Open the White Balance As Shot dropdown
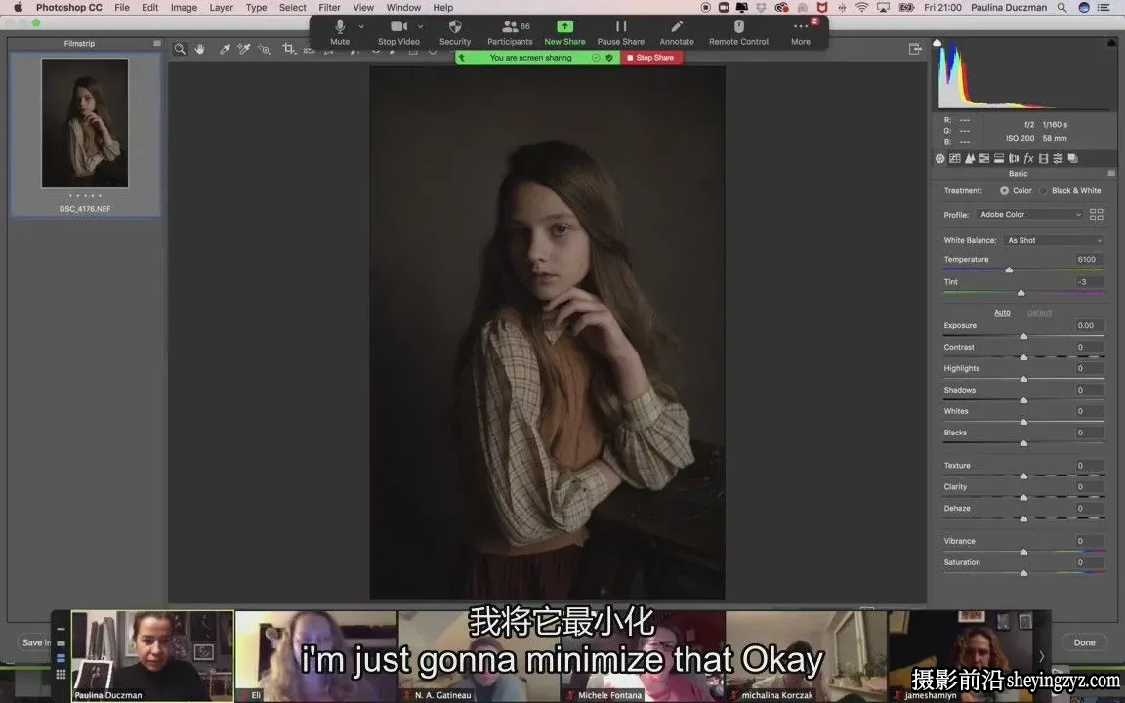Image resolution: width=1125 pixels, height=703 pixels. tap(1054, 240)
